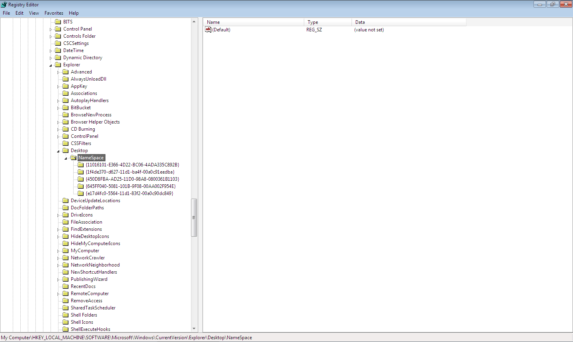The width and height of the screenshot is (573, 342).
Task: Open the Favorites menu
Action: [54, 13]
